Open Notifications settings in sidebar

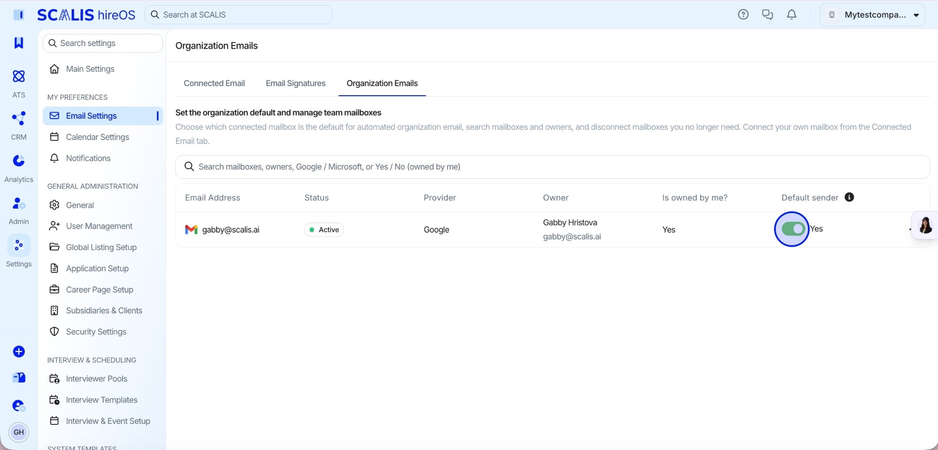pos(88,158)
